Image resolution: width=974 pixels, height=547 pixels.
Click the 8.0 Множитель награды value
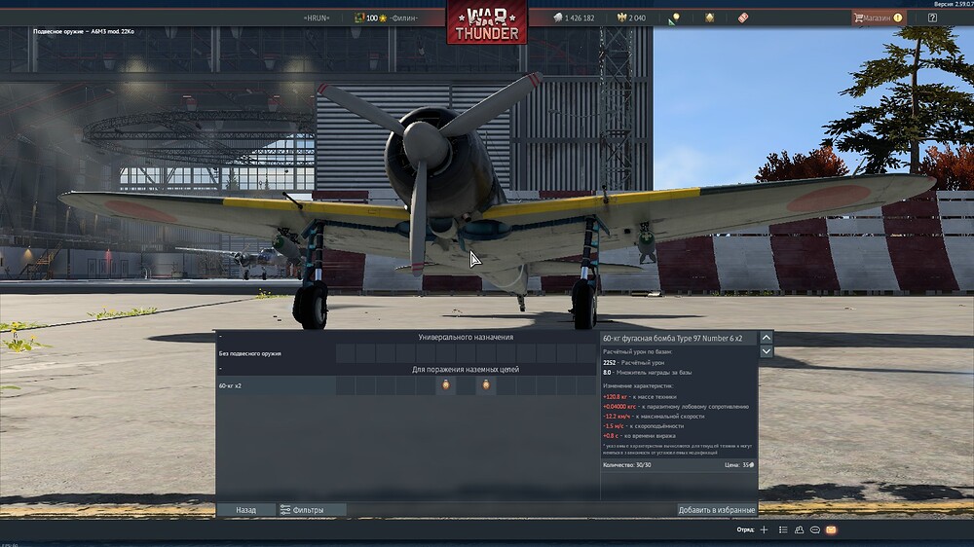[648, 373]
